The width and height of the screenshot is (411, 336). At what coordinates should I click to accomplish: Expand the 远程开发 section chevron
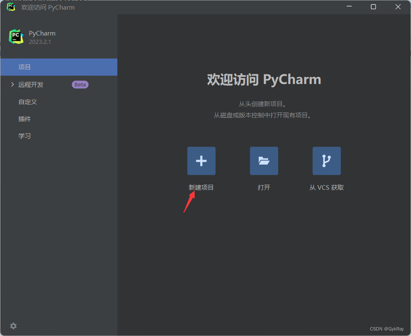point(12,84)
